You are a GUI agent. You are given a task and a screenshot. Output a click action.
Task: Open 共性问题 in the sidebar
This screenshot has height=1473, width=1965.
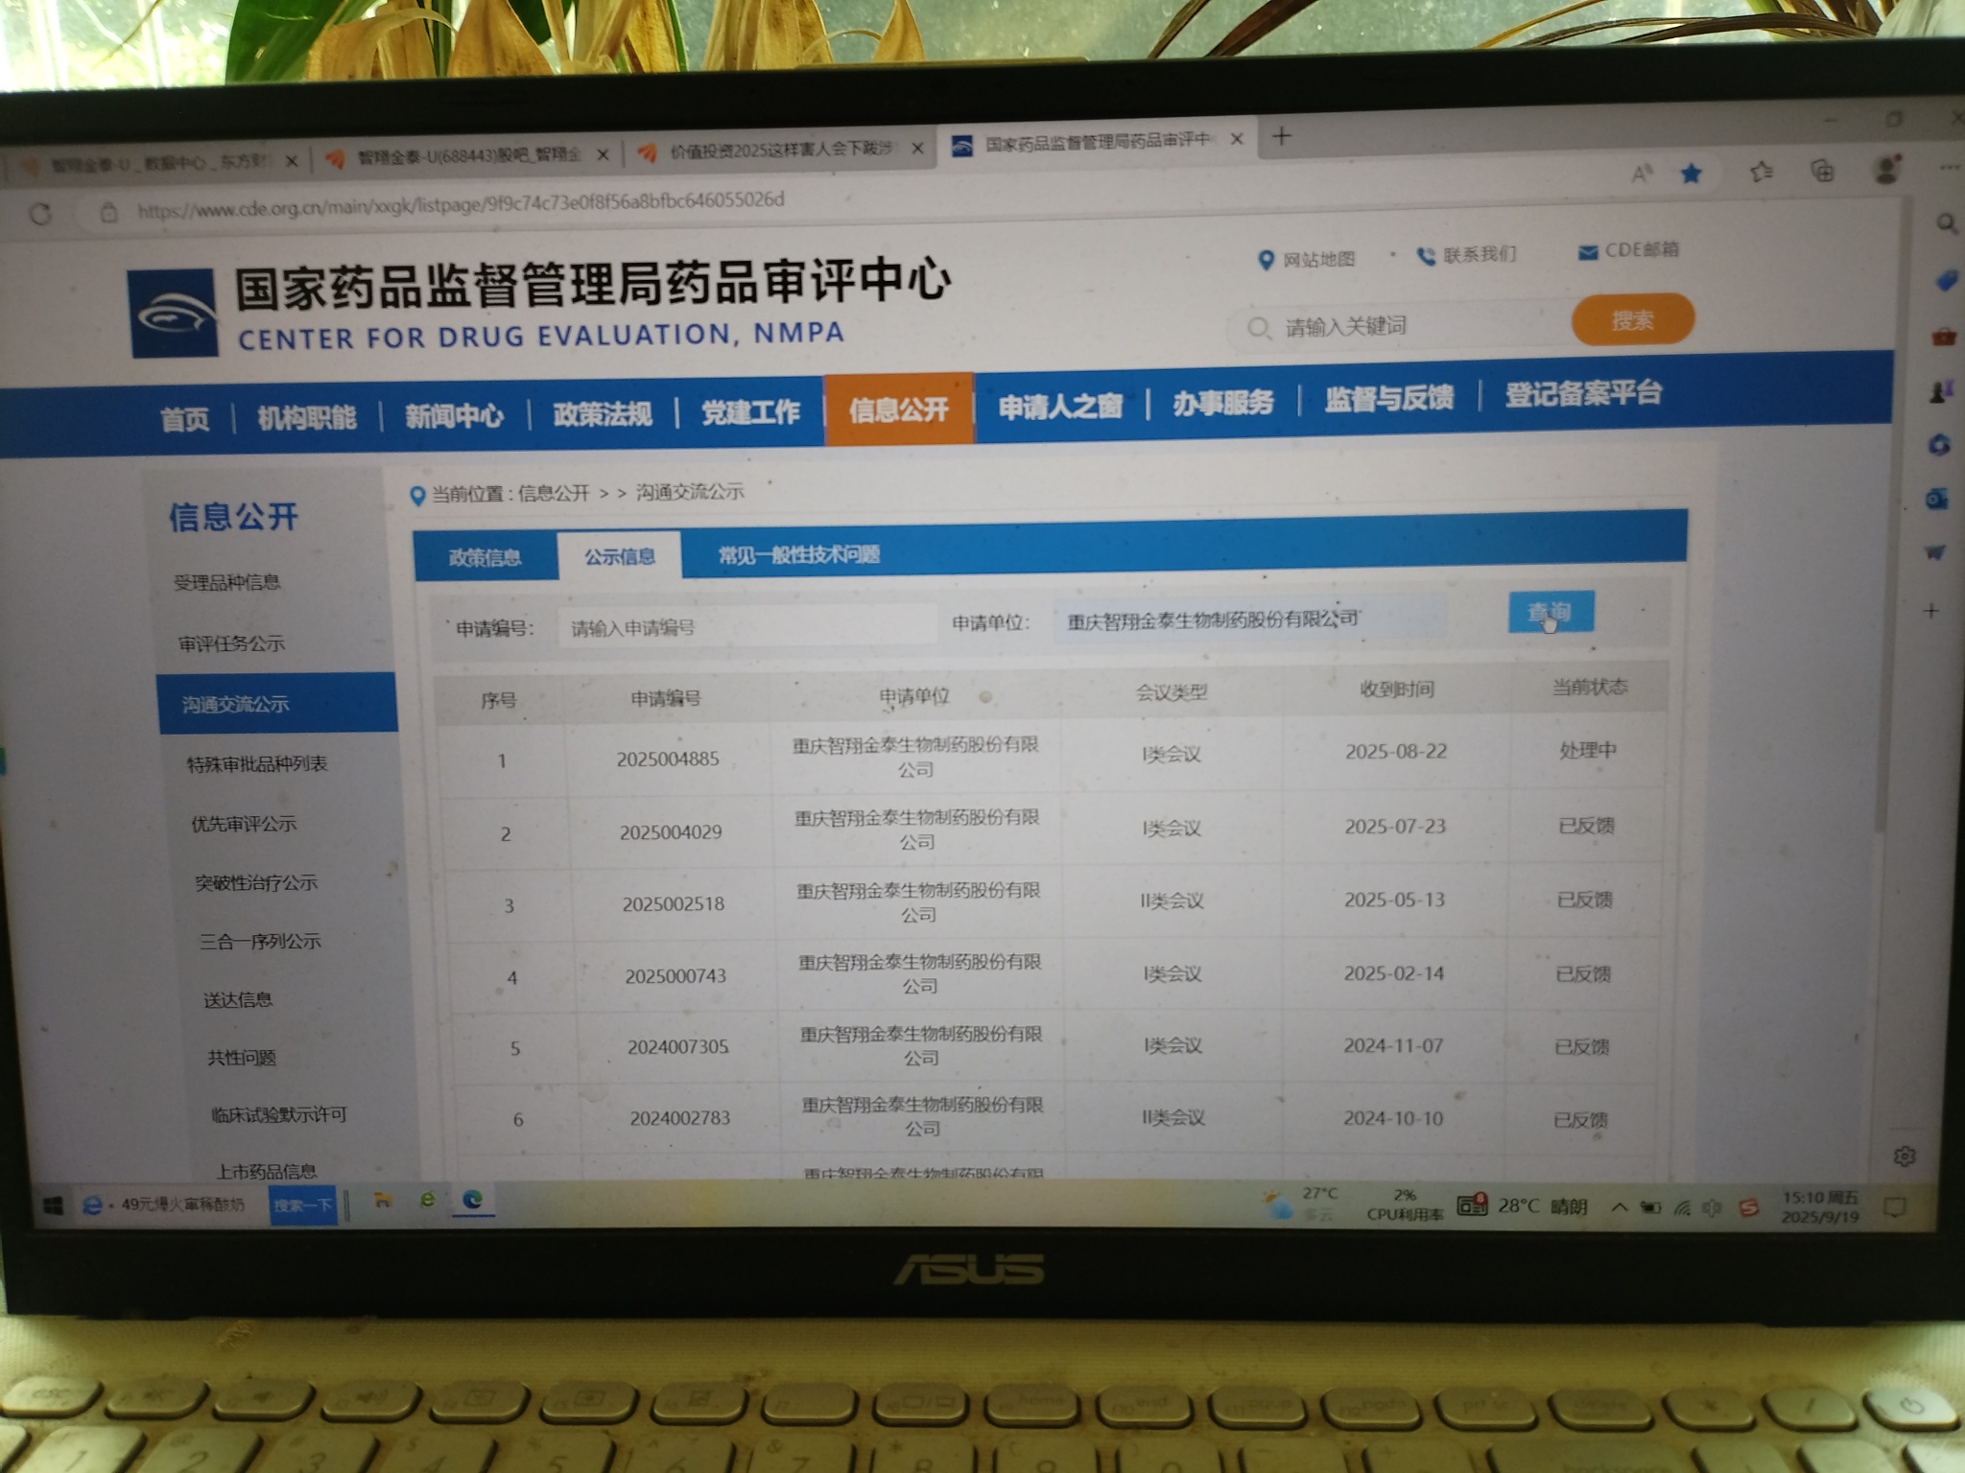(242, 1057)
